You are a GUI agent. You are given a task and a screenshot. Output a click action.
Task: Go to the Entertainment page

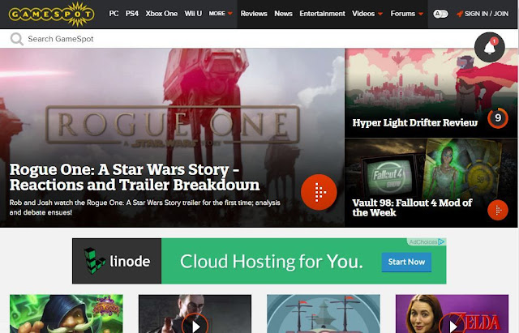[322, 14]
